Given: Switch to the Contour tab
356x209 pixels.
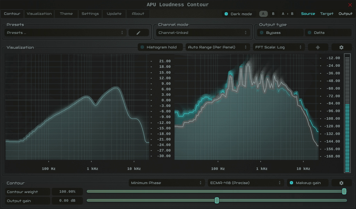Looking at the screenshot, I should tap(12, 13).
